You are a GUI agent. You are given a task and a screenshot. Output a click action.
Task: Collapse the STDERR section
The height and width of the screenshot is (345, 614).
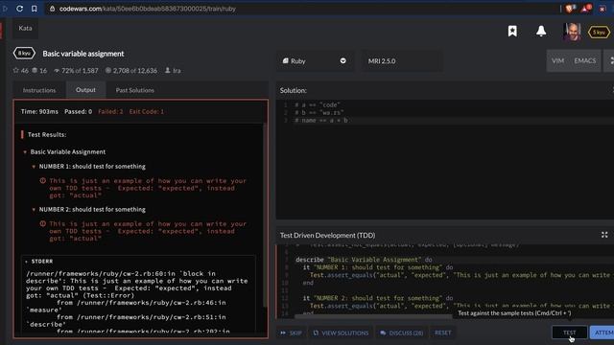[26, 262]
